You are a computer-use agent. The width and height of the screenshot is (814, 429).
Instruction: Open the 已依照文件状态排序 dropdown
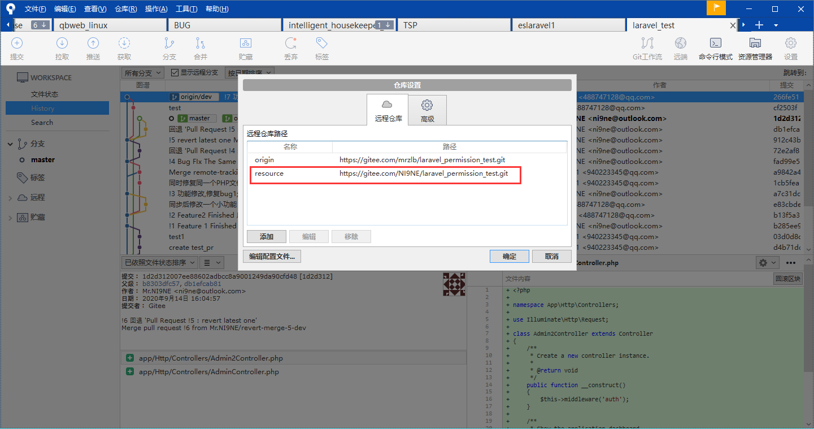(160, 262)
